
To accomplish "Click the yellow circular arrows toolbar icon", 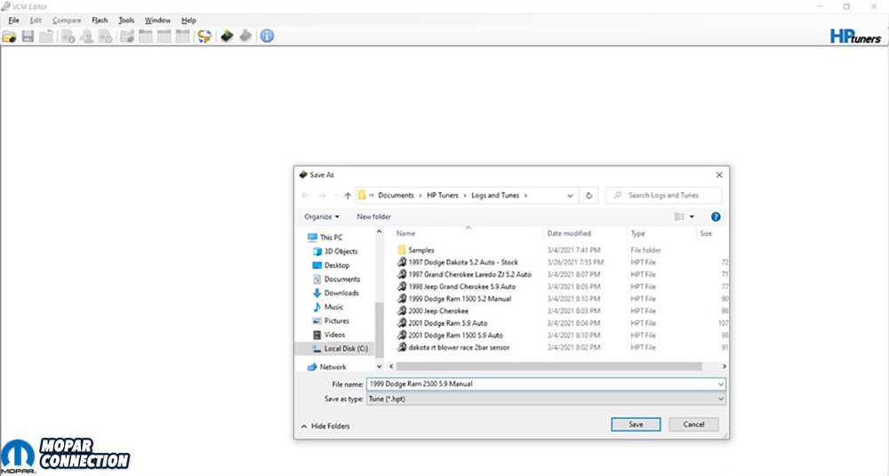I will point(204,36).
